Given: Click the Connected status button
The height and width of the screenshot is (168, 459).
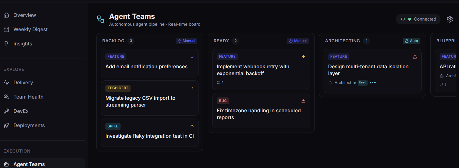Looking at the screenshot, I should [418, 19].
